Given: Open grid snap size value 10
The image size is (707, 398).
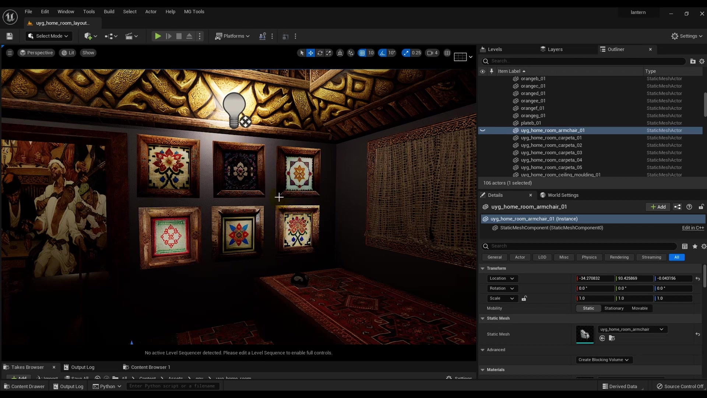Looking at the screenshot, I should (371, 53).
